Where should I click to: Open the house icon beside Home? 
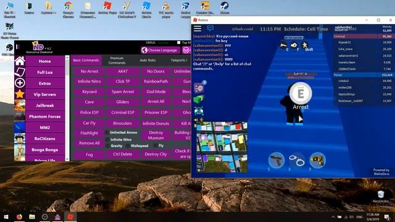pyautogui.click(x=20, y=61)
